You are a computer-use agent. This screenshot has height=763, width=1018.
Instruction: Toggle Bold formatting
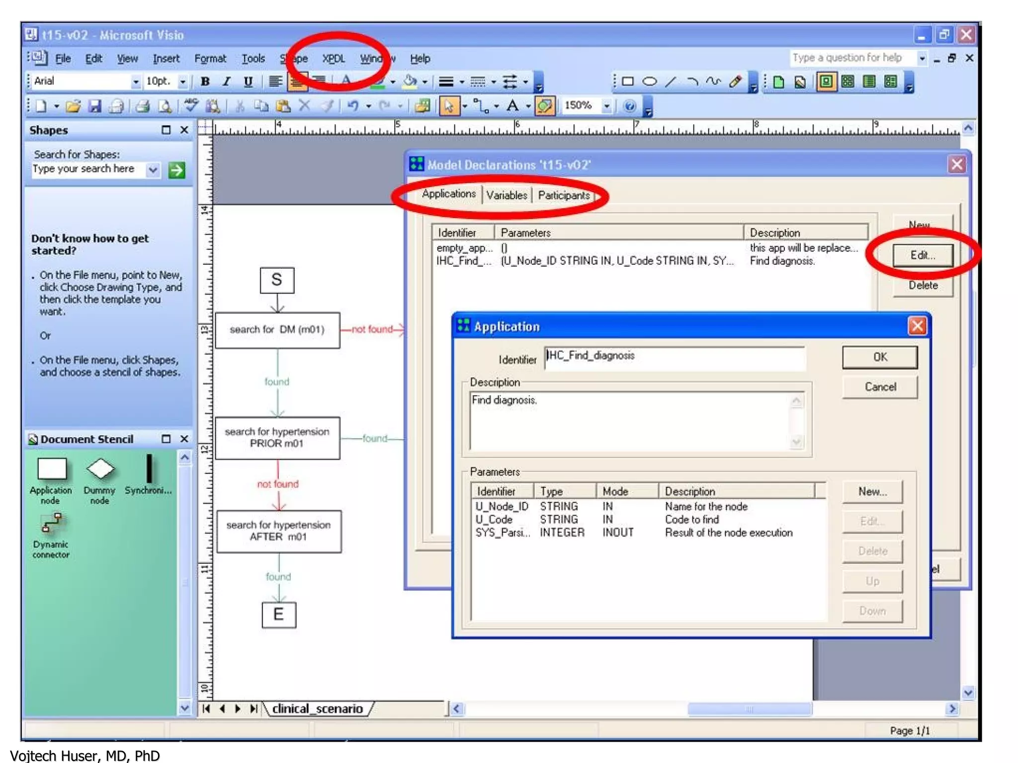click(205, 81)
